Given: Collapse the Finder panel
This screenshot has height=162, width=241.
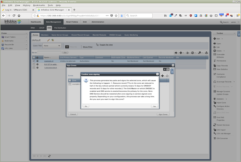Looking at the screenshot, I should (x=26, y=33).
